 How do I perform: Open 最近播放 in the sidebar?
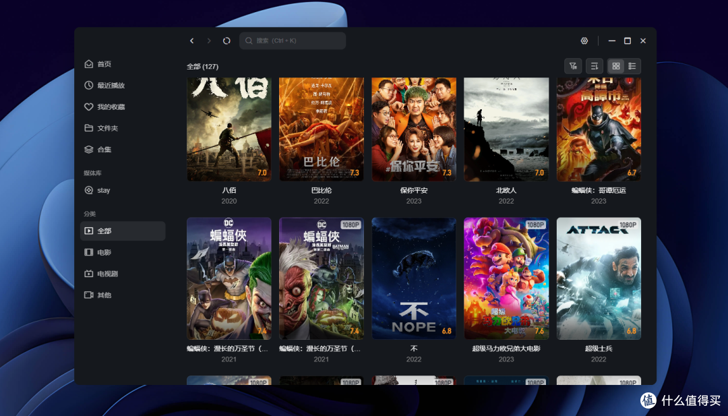pos(123,86)
